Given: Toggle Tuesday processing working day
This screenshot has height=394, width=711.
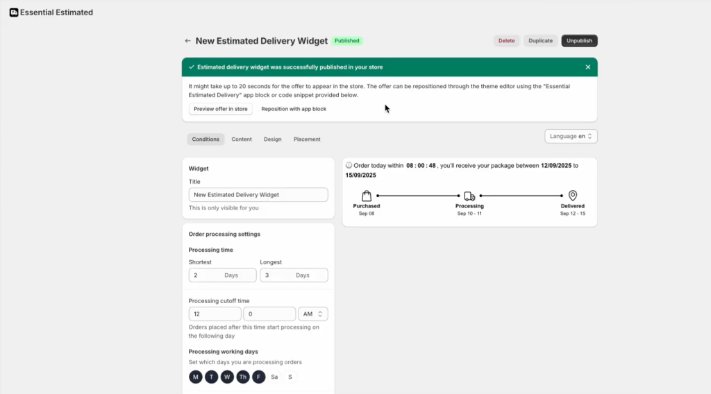Looking at the screenshot, I should tap(211, 377).
